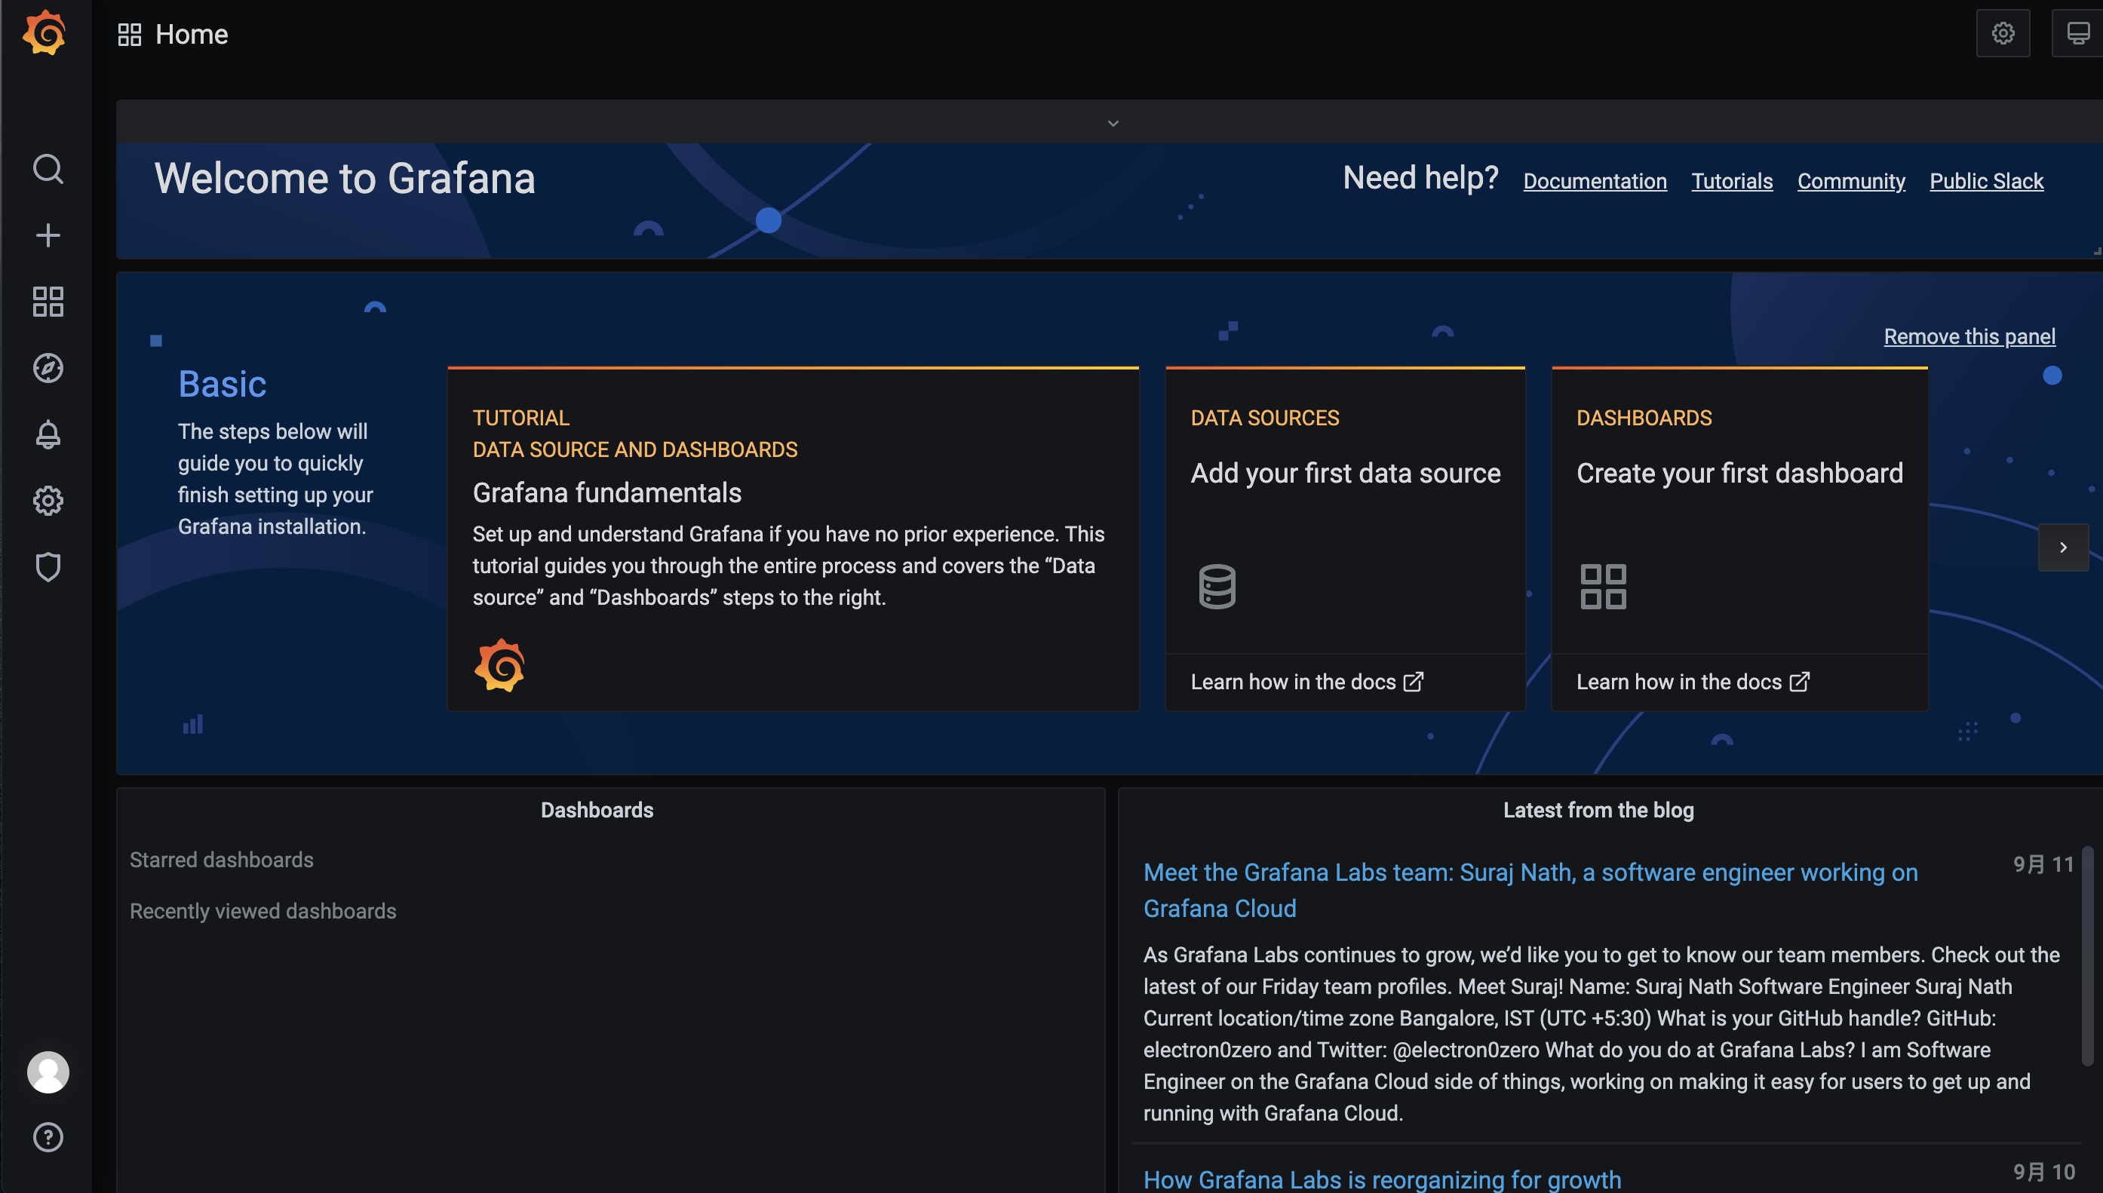Open the Configuration gear in sidebar

coord(48,501)
